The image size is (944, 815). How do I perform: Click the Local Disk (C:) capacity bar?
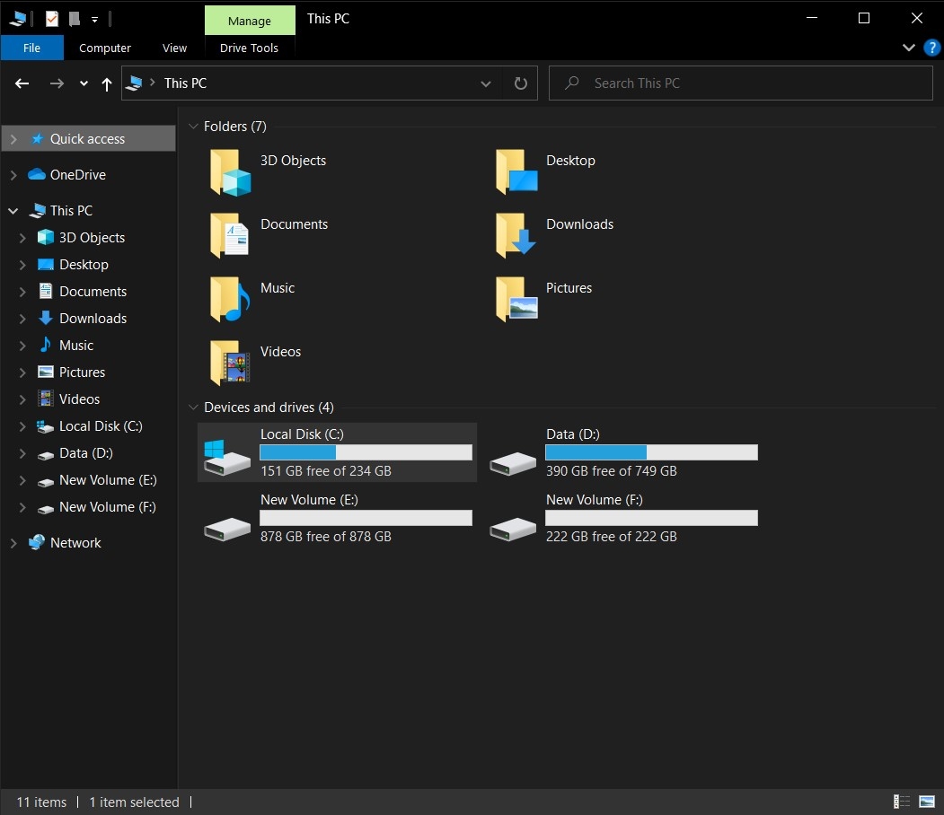pos(366,451)
